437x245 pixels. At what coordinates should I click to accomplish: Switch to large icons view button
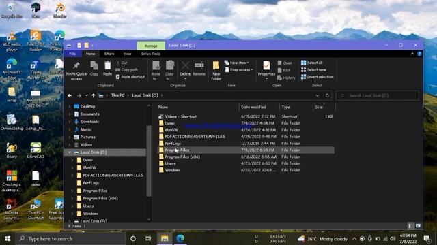pyautogui.click(x=418, y=226)
